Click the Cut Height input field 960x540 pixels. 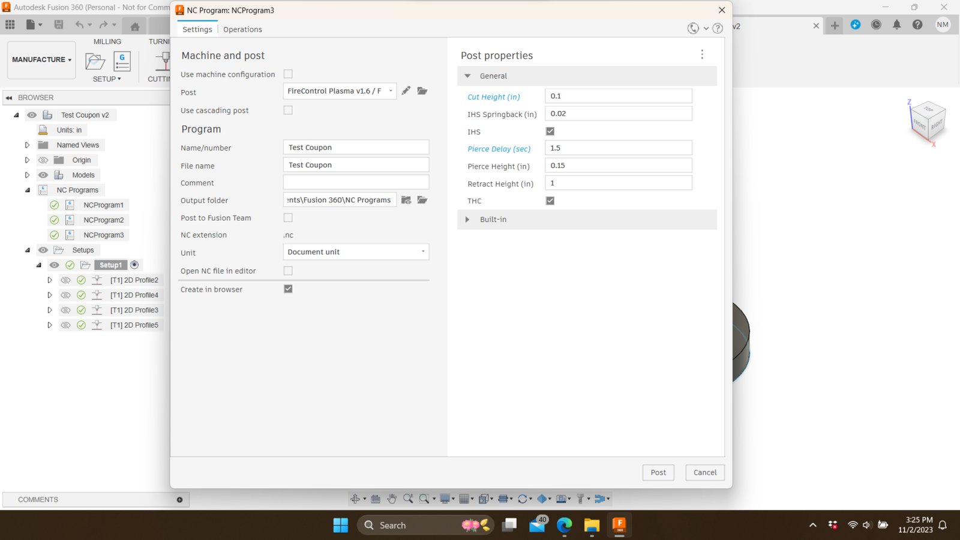619,96
